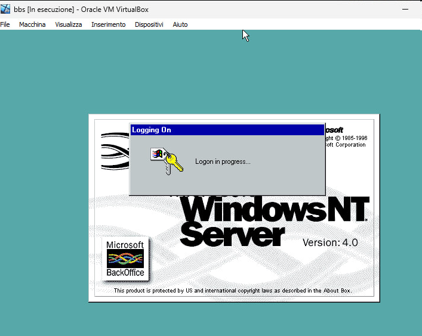The width and height of the screenshot is (422, 336).
Task: Click the "Logon in progress..." text
Action: pos(223,161)
